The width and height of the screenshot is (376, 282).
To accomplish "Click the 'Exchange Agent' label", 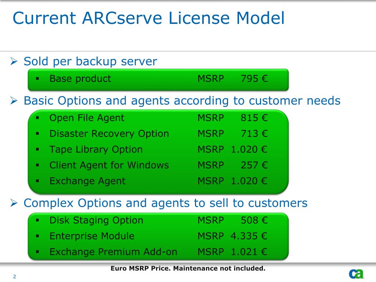I will tap(87, 181).
